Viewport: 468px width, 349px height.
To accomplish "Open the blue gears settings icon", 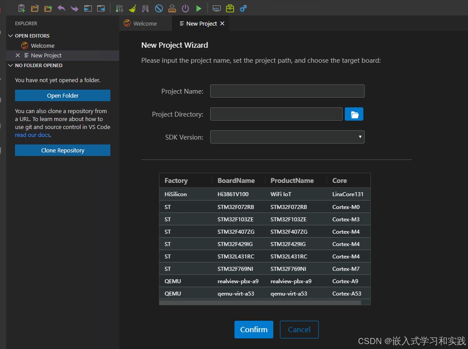I will (243, 8).
